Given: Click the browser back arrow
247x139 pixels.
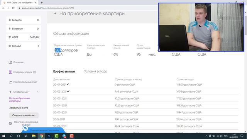Looking at the screenshot, I should [x=3, y=8].
